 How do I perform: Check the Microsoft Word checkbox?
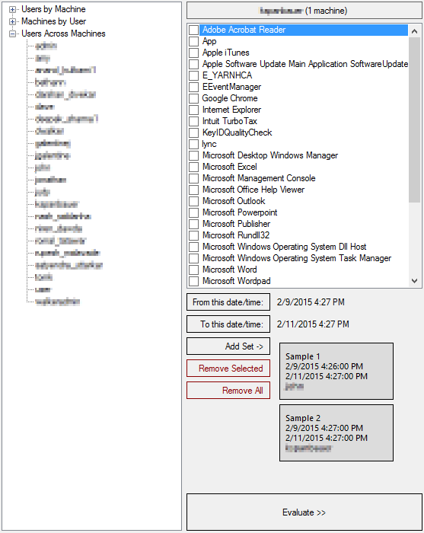[193, 270]
